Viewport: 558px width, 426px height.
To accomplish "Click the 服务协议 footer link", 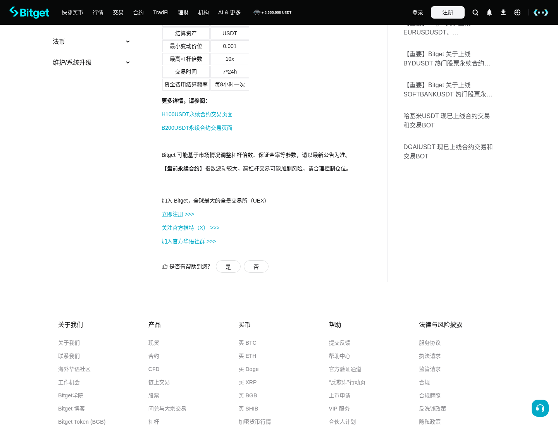I will 430,343.
